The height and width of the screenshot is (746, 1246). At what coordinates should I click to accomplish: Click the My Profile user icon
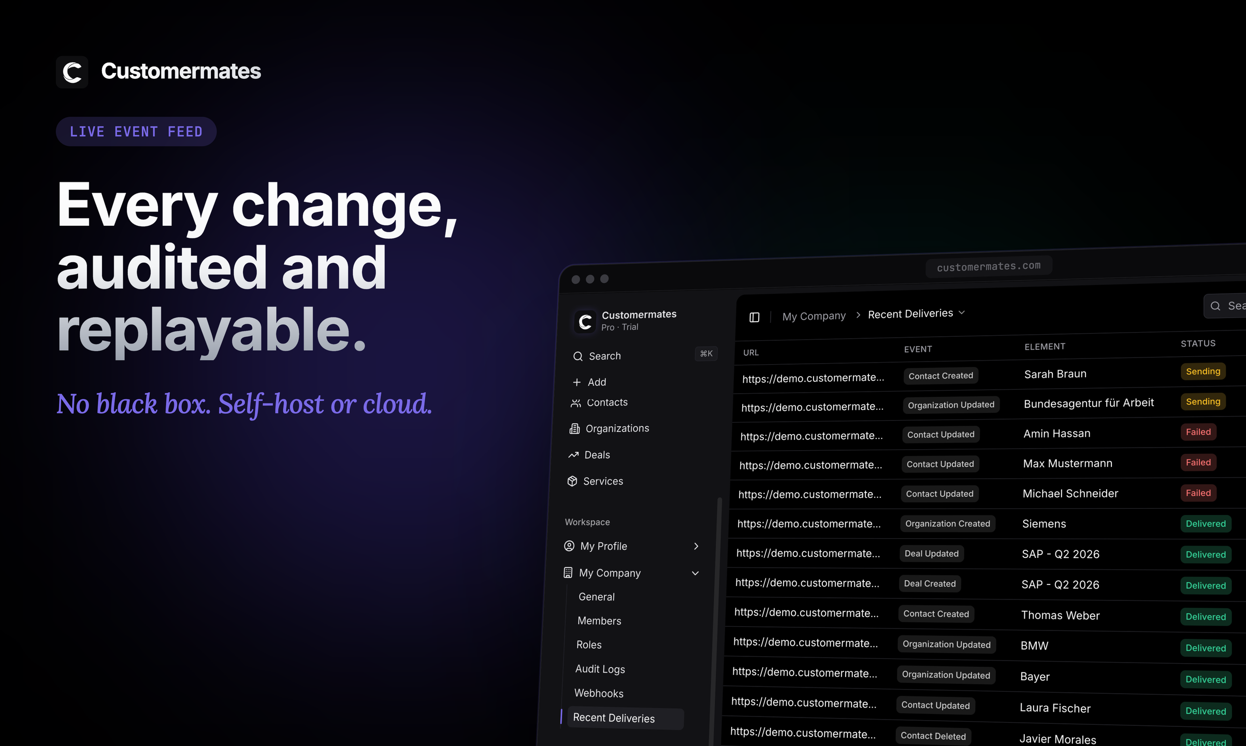(x=569, y=546)
